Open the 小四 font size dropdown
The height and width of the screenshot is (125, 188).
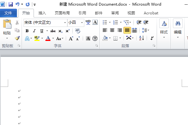82,22
